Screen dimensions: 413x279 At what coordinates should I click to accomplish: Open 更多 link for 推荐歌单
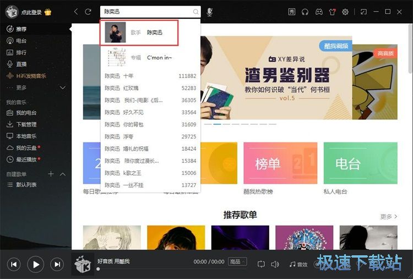pos(389,216)
